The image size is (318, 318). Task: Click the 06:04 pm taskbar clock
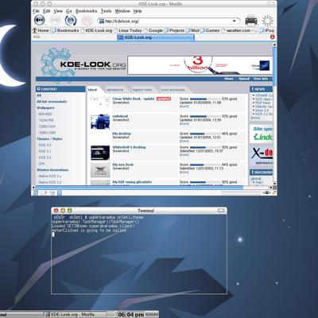pyautogui.click(x=131, y=315)
